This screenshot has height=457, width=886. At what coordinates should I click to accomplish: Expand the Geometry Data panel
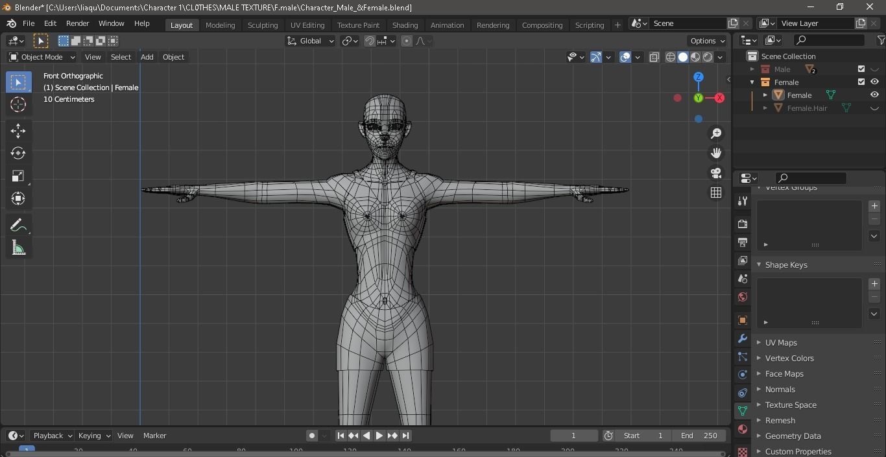point(793,436)
